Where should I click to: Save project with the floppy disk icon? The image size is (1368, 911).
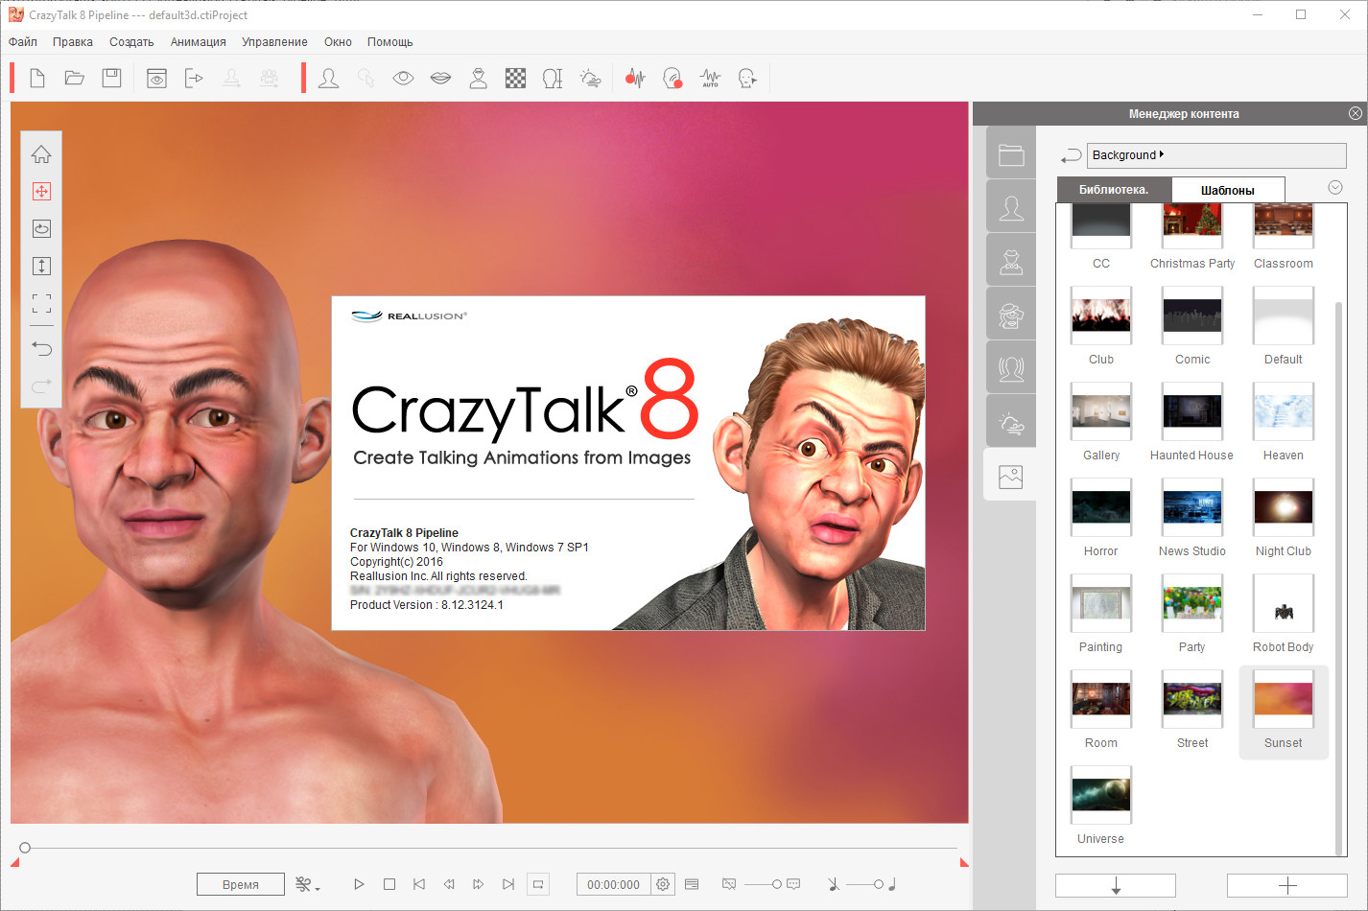pos(112,78)
